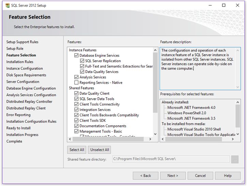The image size is (247, 186).
Task: Enable Reporting Services - Native
Action: (x=76, y=83)
